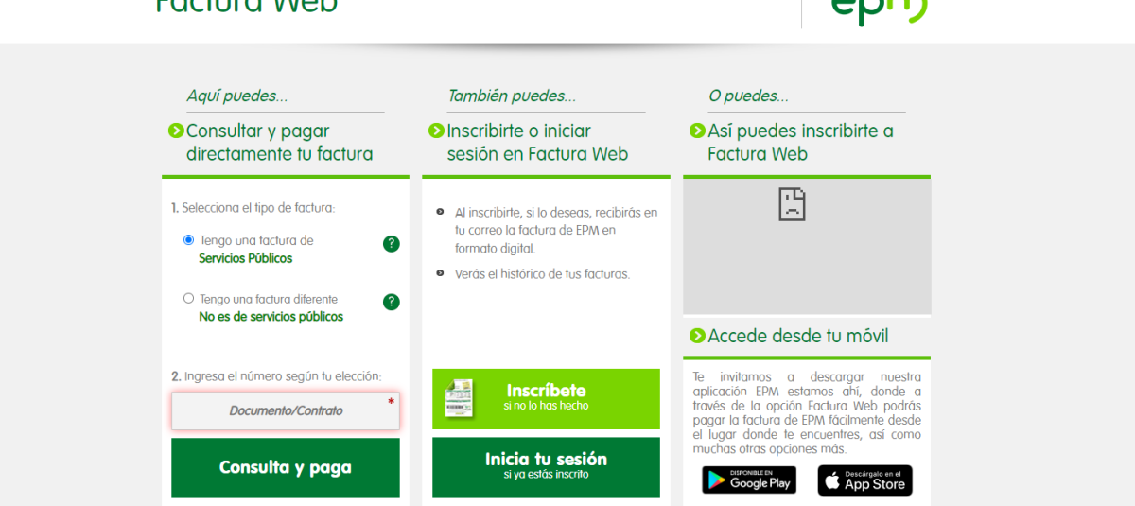Screen dimensions: 1135x506
Task: Click the 'Factura Web' page title
Action: [246, 8]
